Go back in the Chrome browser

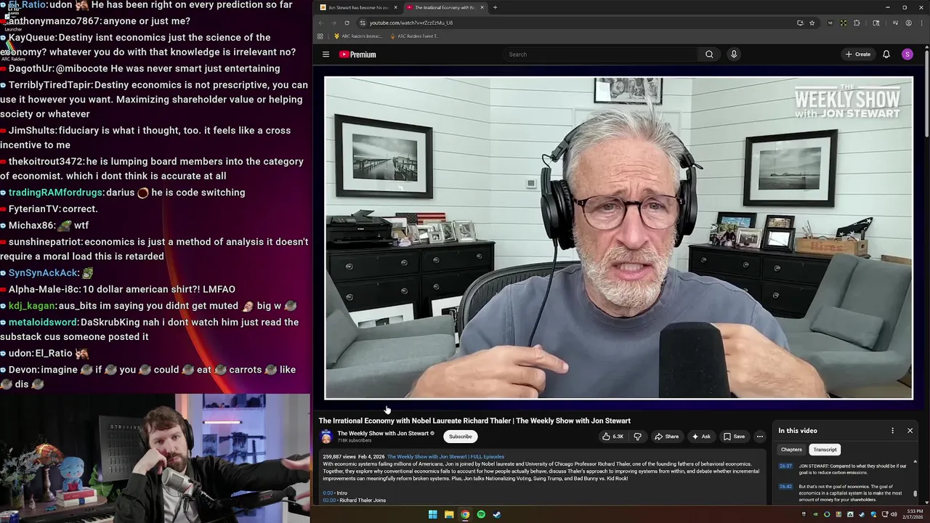point(320,23)
